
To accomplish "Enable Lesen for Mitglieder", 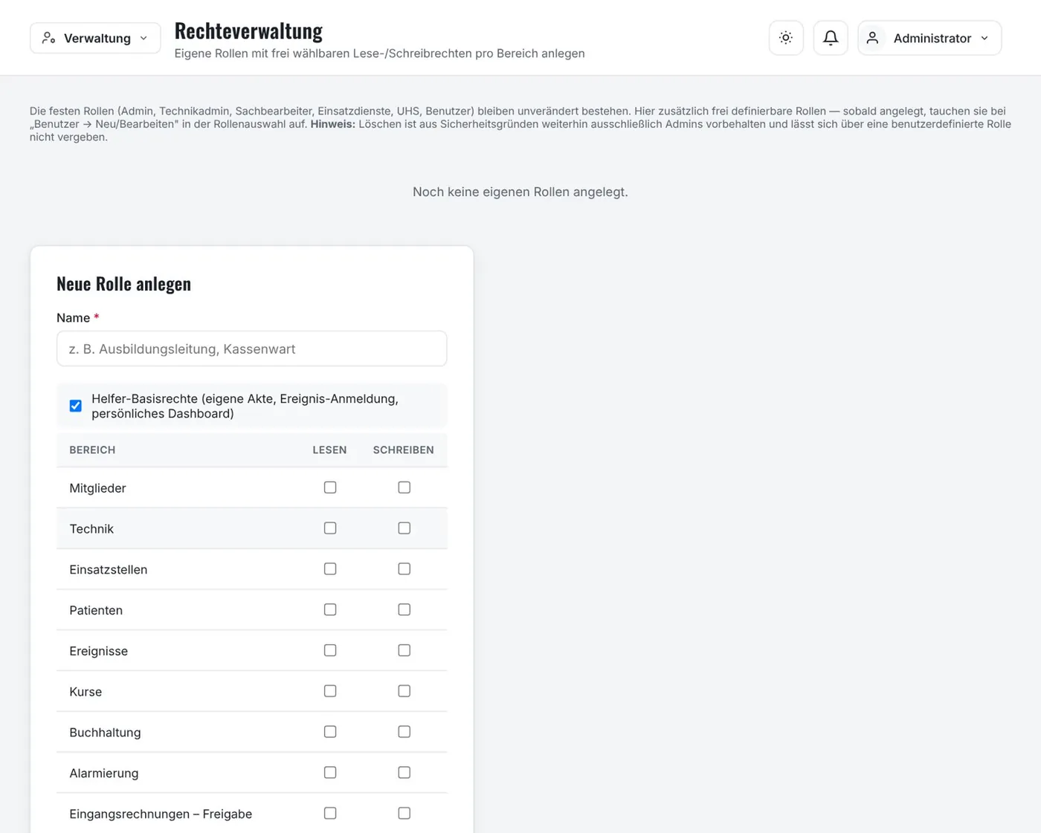I will coord(330,487).
